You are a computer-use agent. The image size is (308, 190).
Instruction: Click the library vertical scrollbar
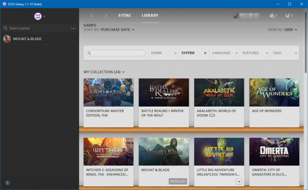306,42
